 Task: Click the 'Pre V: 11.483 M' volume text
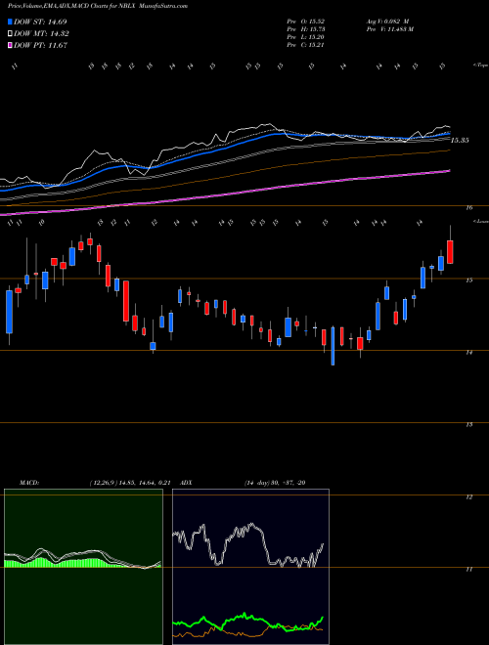[x=389, y=29]
